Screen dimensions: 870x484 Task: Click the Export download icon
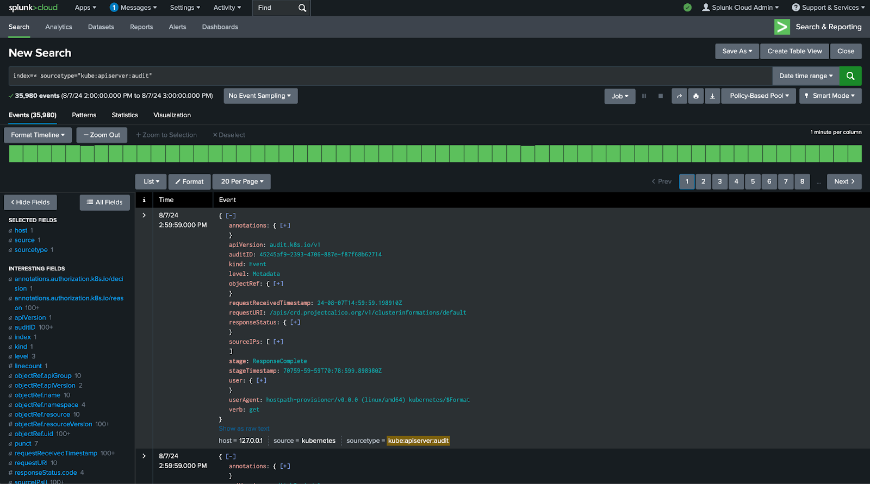tap(712, 96)
